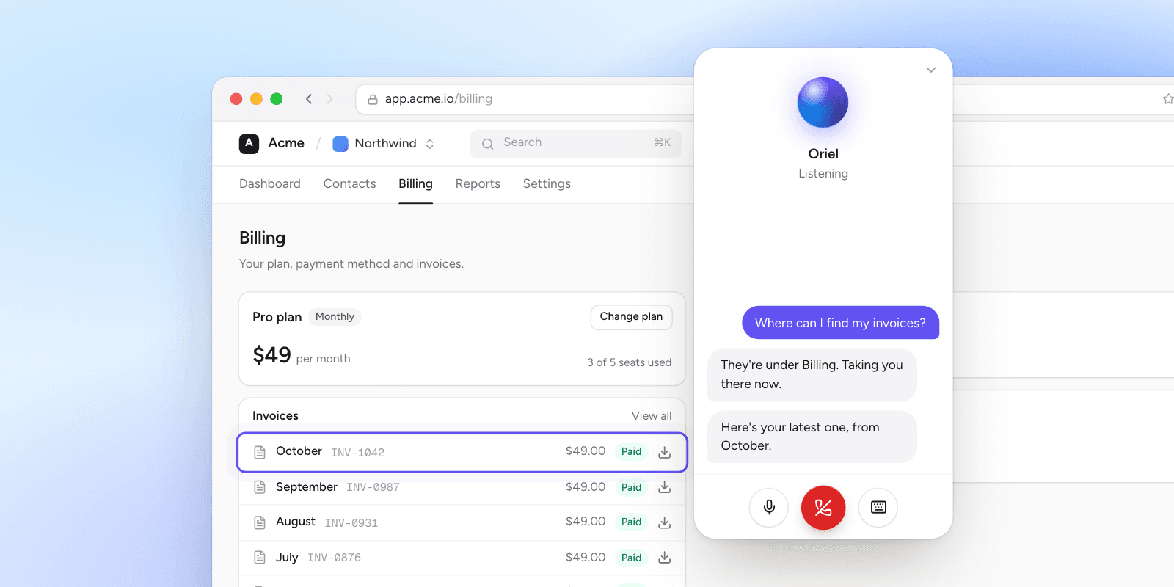Switch to the Dashboard tab
Image resolution: width=1174 pixels, height=587 pixels.
click(270, 183)
